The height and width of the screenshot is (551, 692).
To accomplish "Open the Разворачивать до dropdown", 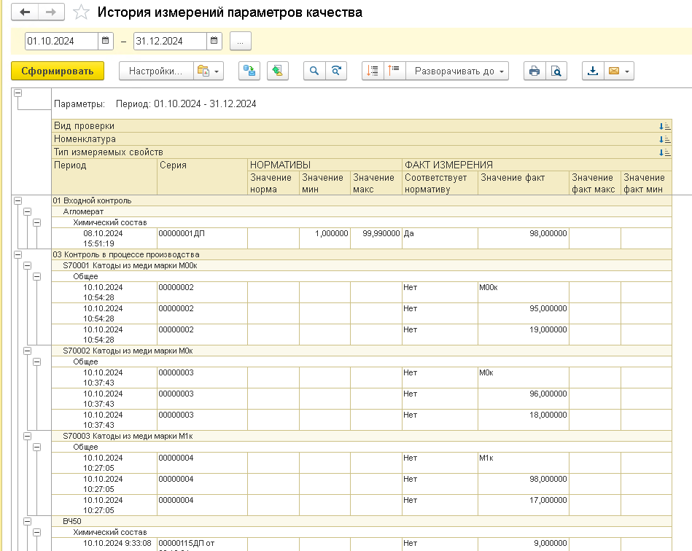I will click(458, 71).
